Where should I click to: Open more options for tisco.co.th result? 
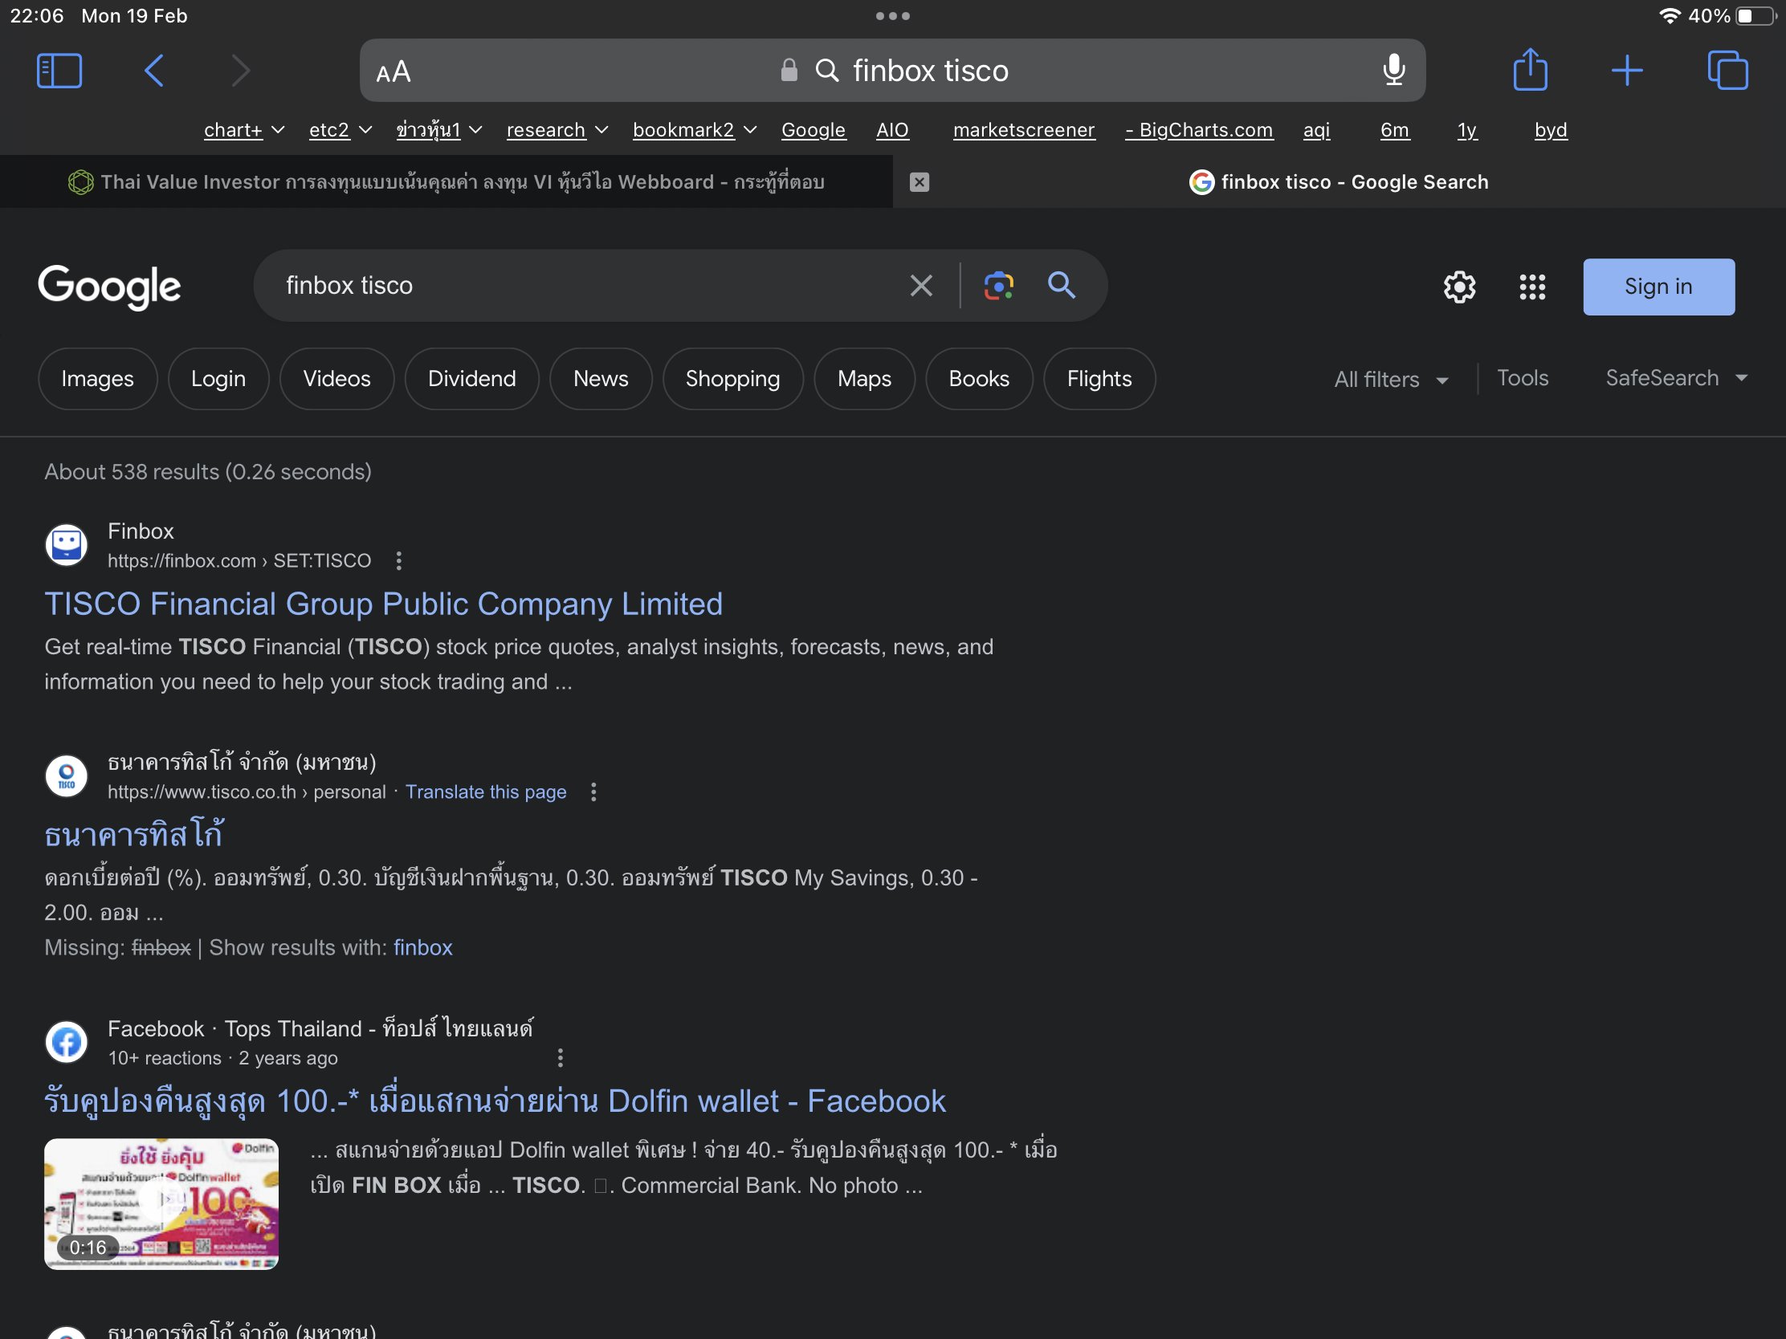coord(593,792)
